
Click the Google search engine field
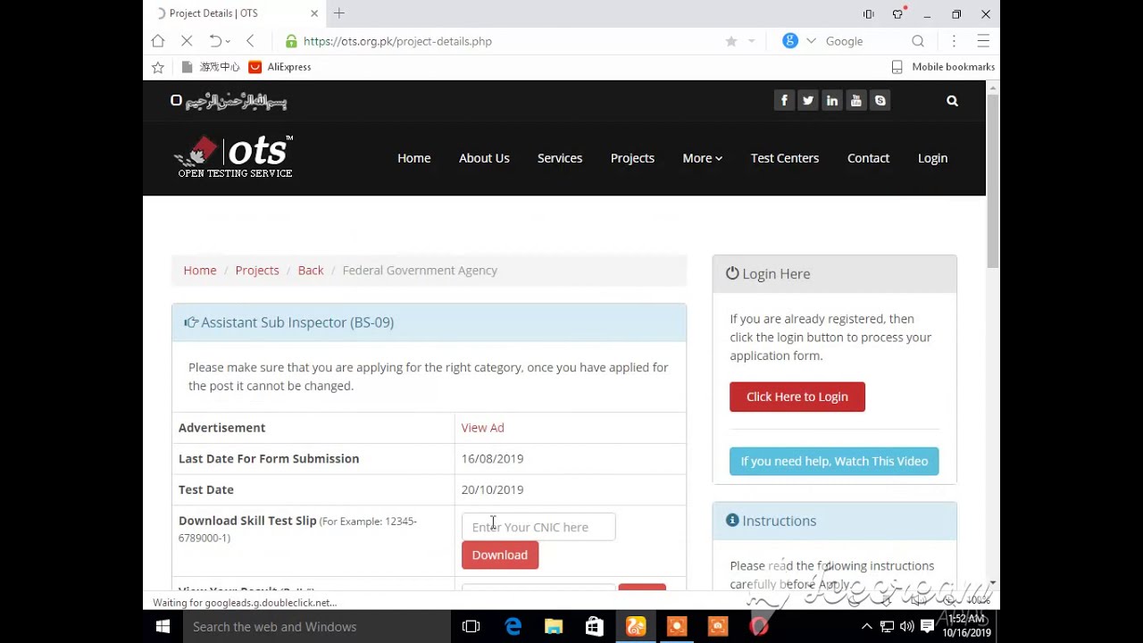point(844,41)
